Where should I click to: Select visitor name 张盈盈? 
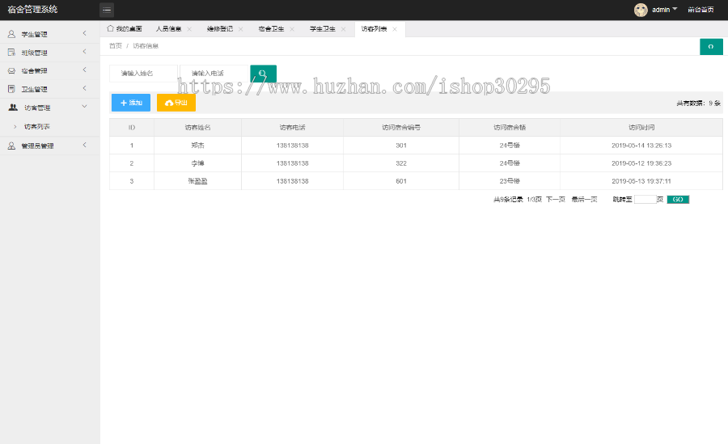[198, 181]
